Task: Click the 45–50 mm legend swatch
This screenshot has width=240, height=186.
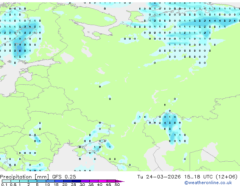Action: tap(111, 181)
